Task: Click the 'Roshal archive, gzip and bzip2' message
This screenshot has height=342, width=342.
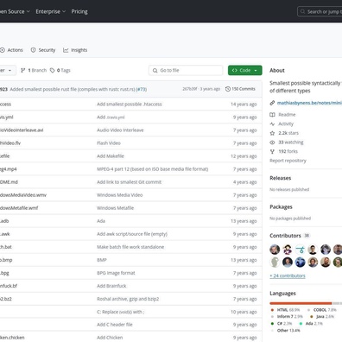Action: point(128,299)
